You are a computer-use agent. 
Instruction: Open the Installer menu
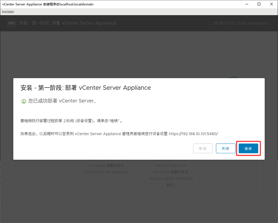(8, 12)
